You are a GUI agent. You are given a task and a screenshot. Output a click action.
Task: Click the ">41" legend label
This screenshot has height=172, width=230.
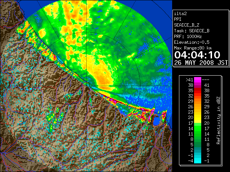click(189, 80)
